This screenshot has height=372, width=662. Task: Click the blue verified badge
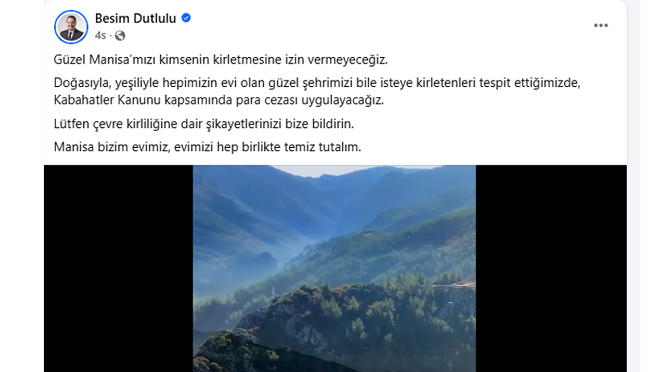pos(186,18)
